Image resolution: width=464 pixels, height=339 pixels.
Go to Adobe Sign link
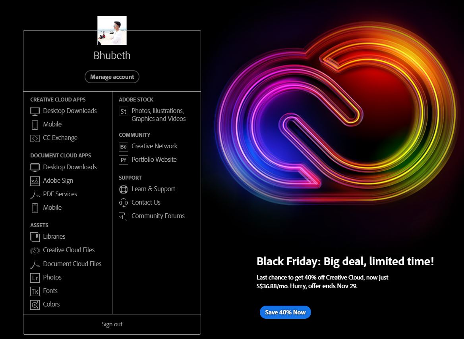58,181
